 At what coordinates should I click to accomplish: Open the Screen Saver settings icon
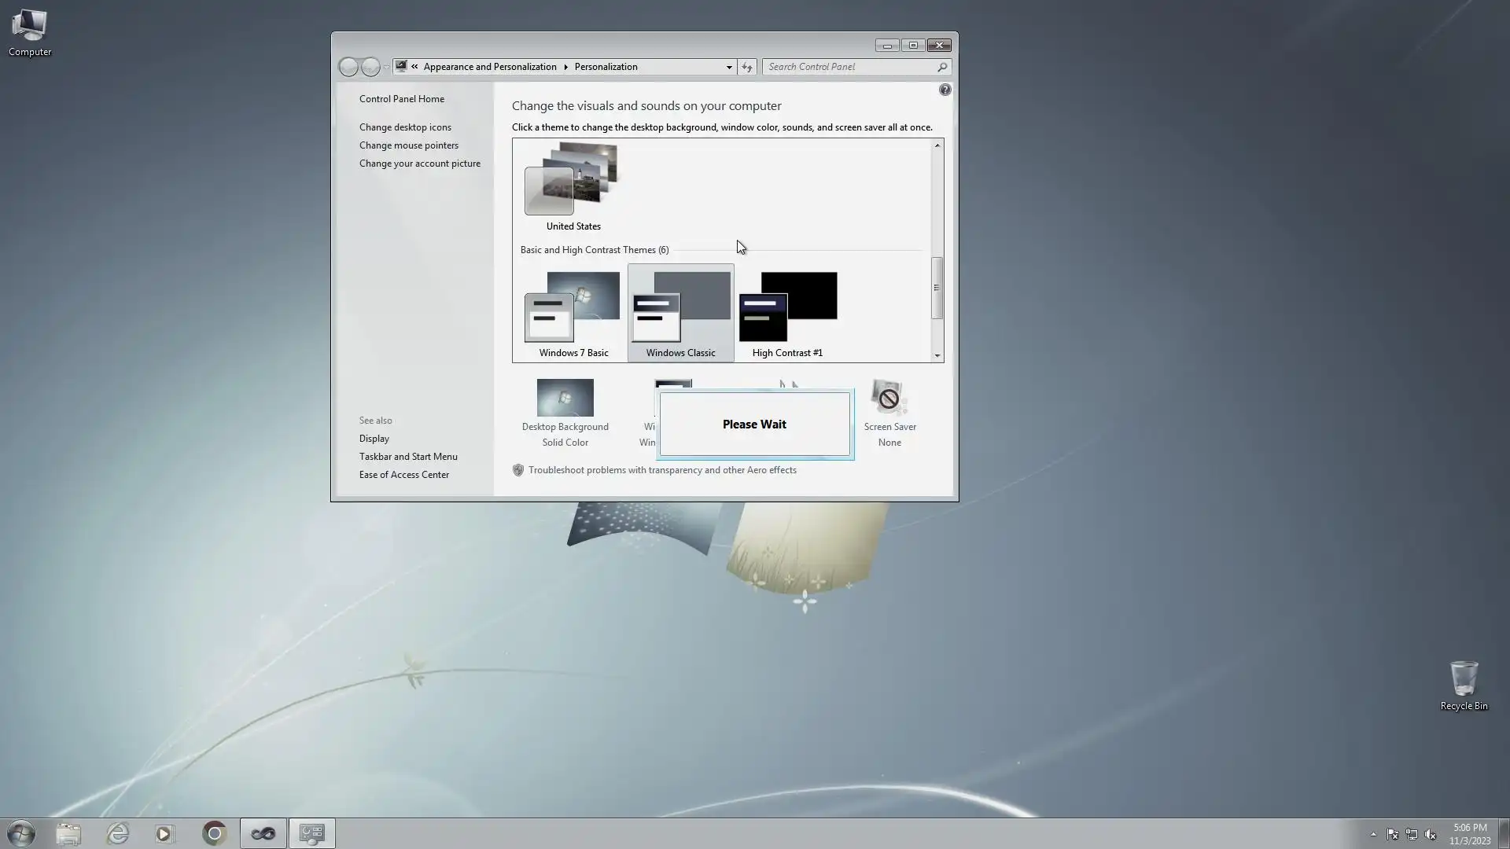click(x=889, y=398)
